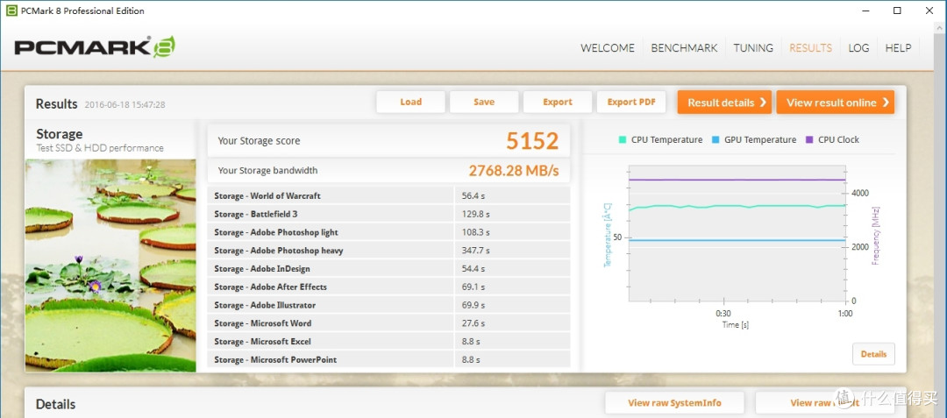
Task: Select Storage - Adobe After Effects row
Action: (388, 287)
